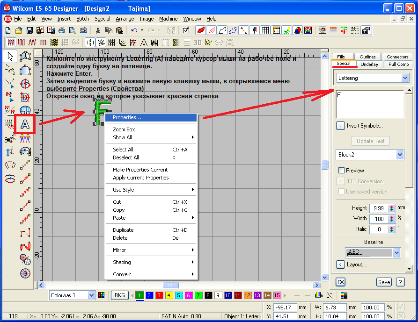Click the Print icon in toolbar

click(x=61, y=30)
